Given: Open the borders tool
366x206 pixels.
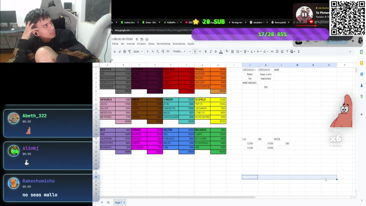Looking at the screenshot, I should pyautogui.click(x=232, y=51).
